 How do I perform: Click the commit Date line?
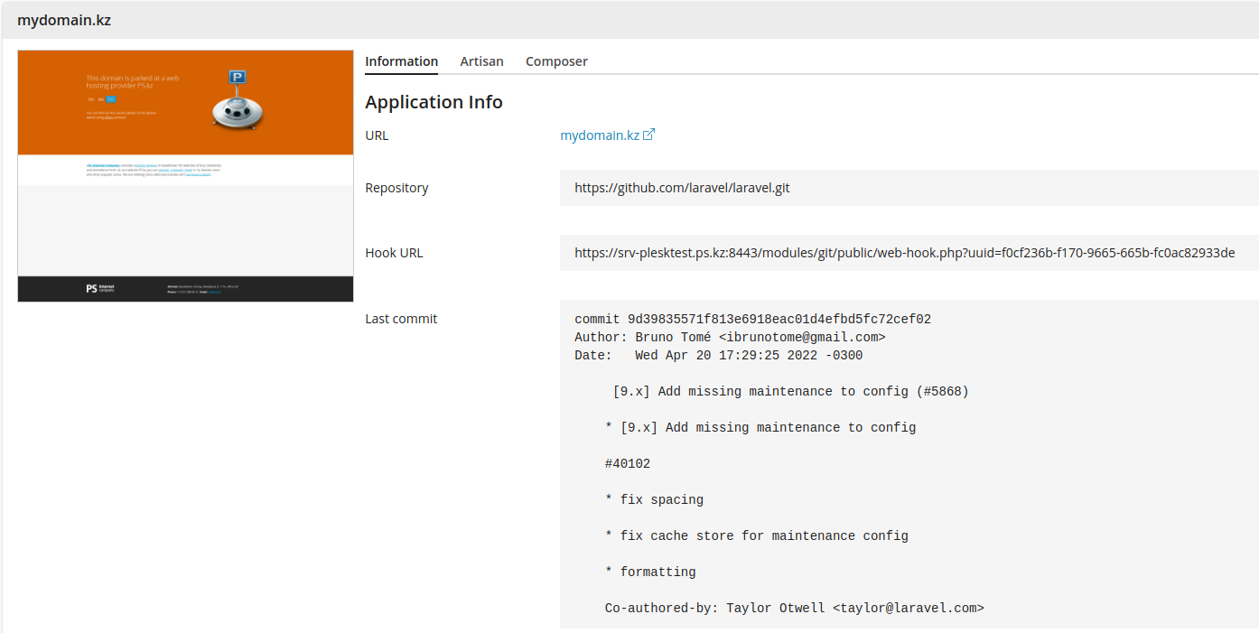pyautogui.click(x=718, y=356)
